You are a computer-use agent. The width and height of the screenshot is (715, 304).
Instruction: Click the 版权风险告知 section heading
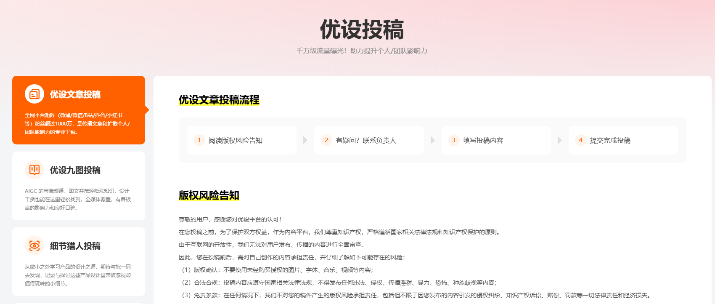point(209,195)
